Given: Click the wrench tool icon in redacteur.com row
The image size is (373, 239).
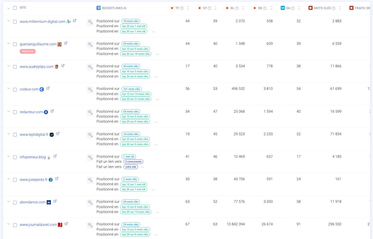Looking at the screenshot, I should pos(90,112).
